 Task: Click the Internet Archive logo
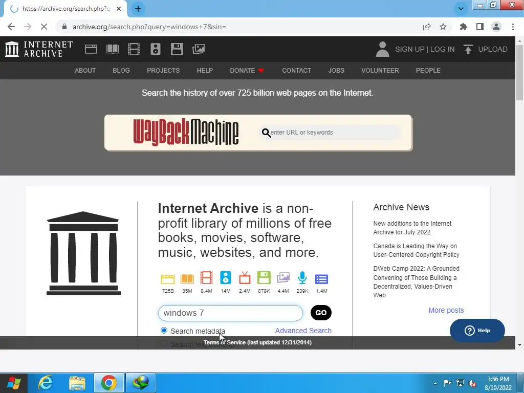click(39, 49)
